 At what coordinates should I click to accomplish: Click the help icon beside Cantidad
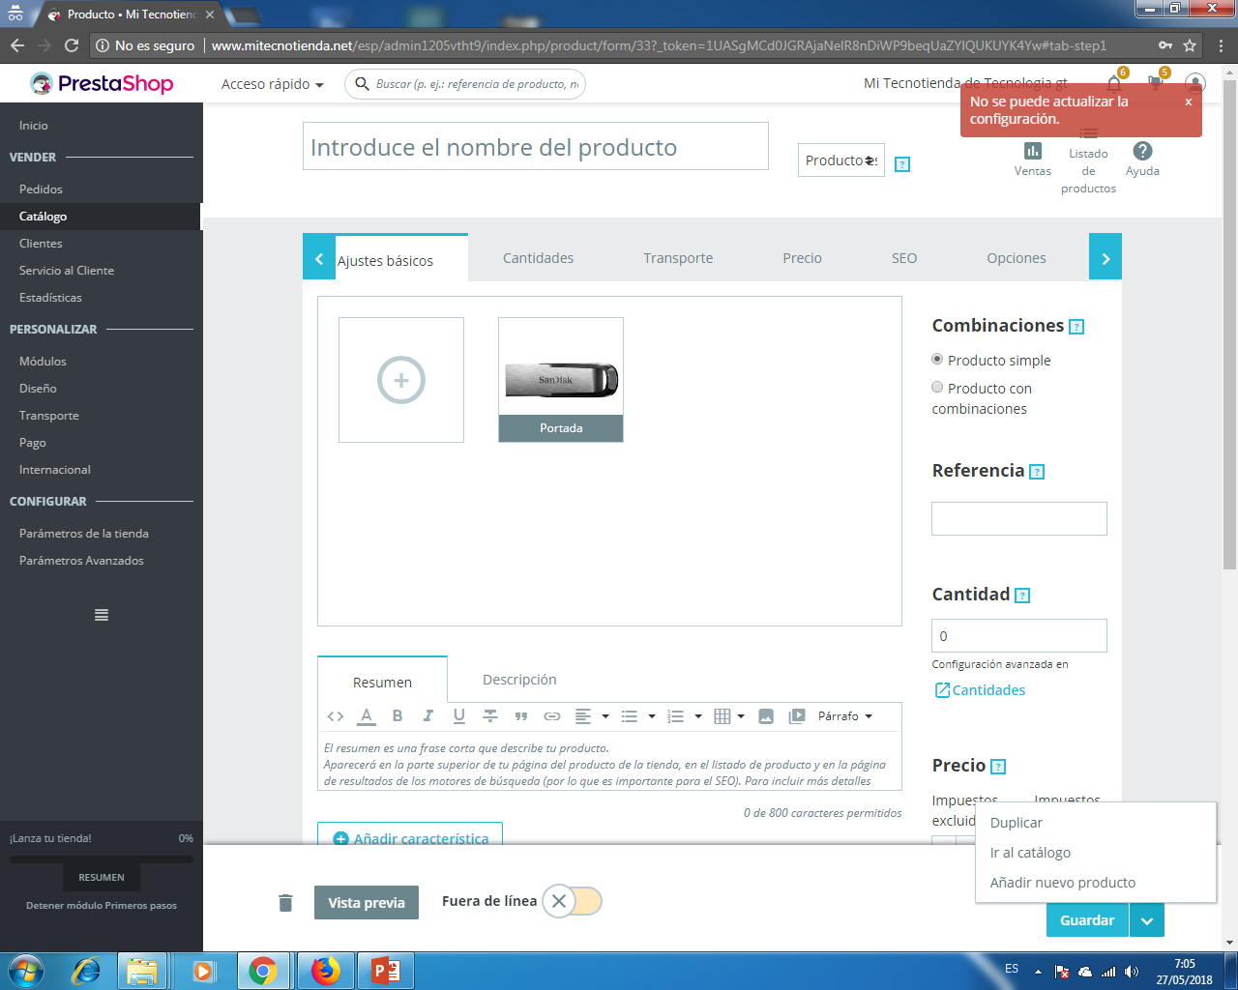[x=1022, y=596]
